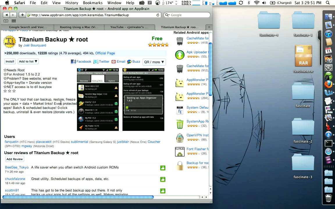Viewport: 335px width, 209px height.
Task: Click the Safari back arrow button
Action: click(6, 15)
